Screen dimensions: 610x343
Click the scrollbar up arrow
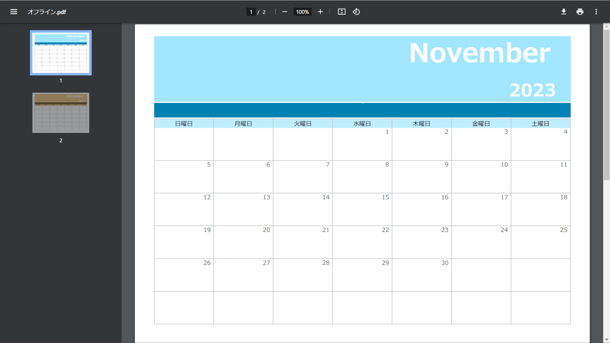(x=607, y=27)
